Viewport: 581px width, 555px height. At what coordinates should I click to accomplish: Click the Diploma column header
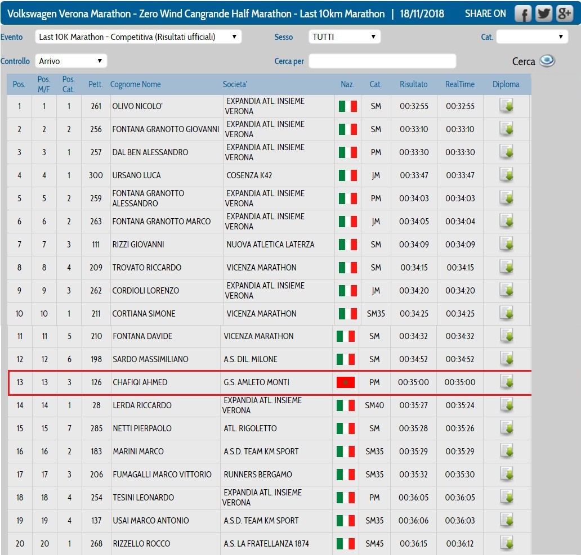click(506, 84)
